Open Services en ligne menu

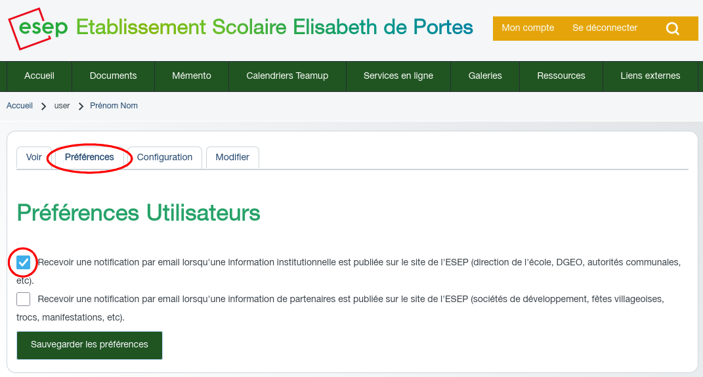point(398,76)
